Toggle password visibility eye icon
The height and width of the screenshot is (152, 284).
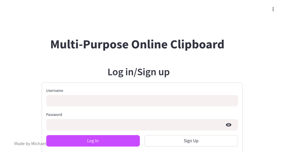(229, 125)
